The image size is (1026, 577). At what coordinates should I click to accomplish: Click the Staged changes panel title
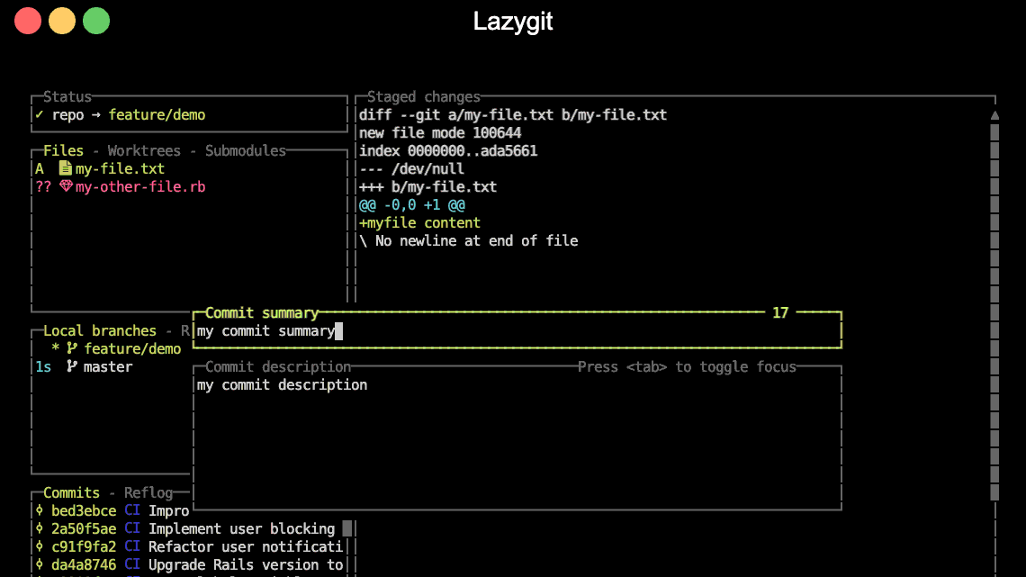click(423, 97)
